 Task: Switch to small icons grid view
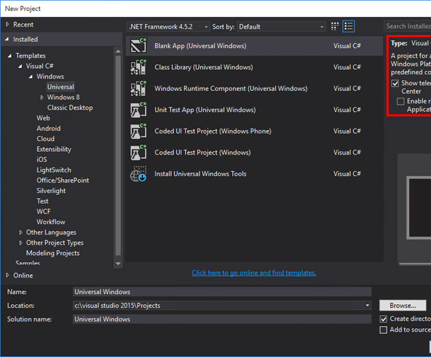(x=335, y=27)
